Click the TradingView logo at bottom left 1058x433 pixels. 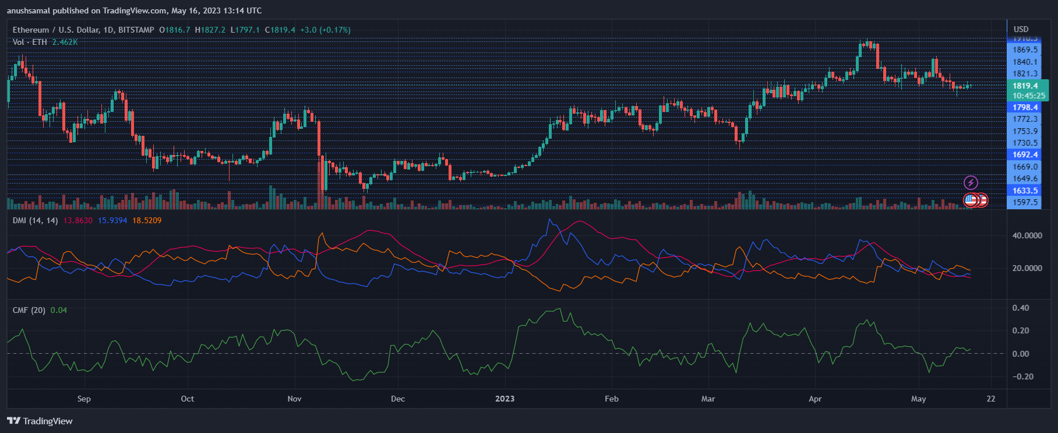click(40, 421)
